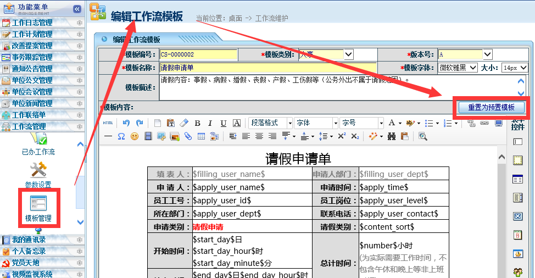Click the insert emoticon smiley icon
535x278 pixels.
point(134,136)
